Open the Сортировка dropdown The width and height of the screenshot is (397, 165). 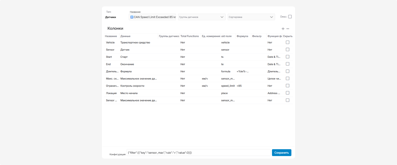251,17
